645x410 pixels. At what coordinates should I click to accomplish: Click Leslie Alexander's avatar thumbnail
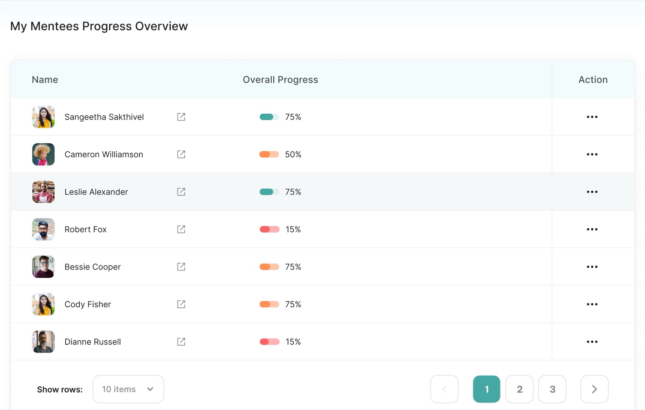(x=43, y=192)
